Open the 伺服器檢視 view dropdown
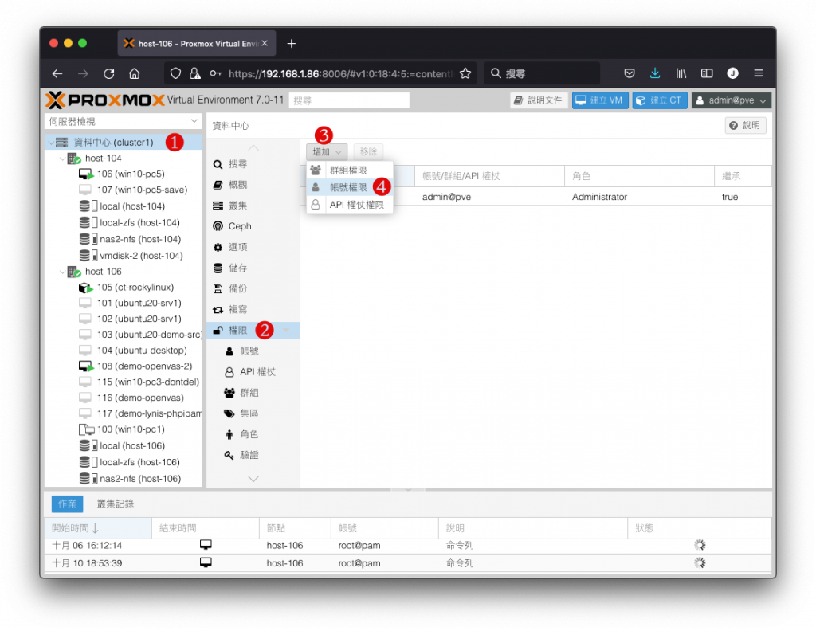 124,121
